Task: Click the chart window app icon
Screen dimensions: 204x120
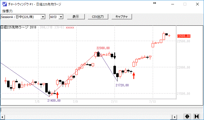Action: [x=5, y=4]
